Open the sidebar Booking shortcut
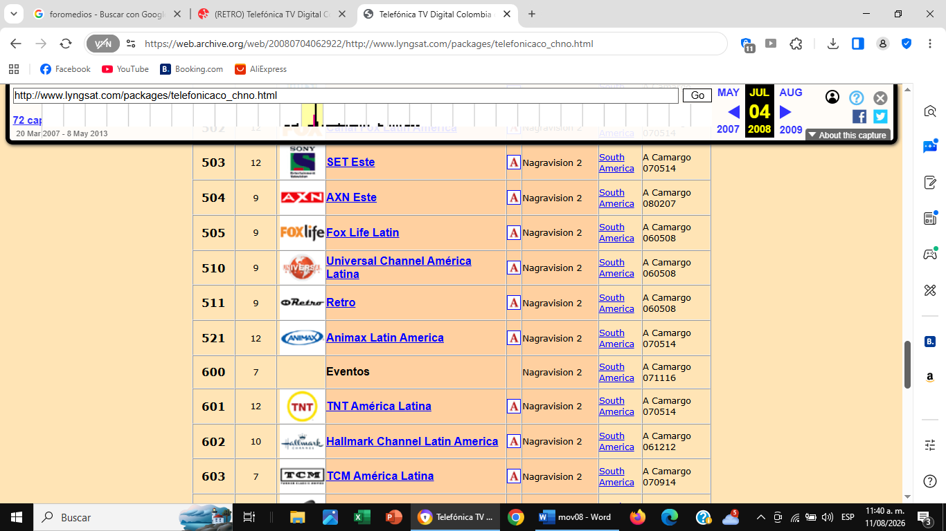 tap(929, 342)
